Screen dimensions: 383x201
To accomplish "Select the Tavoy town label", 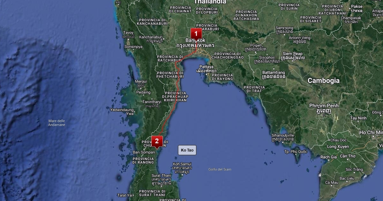I will pyautogui.click(x=128, y=33).
